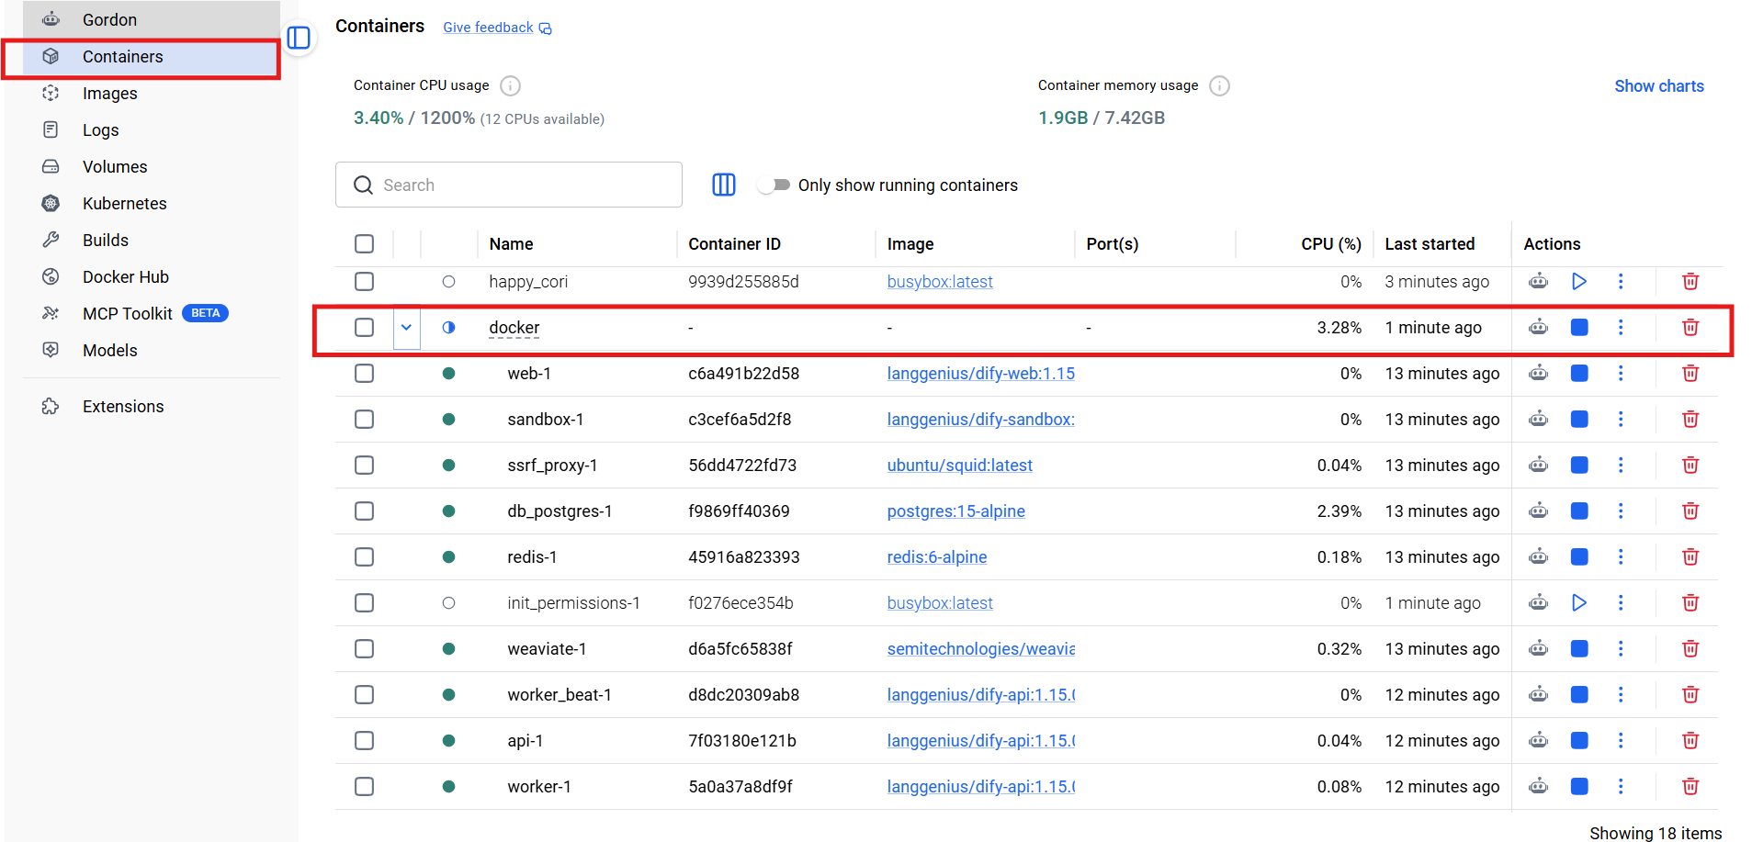Open busybox:latest image for happy_cori

pos(940,281)
